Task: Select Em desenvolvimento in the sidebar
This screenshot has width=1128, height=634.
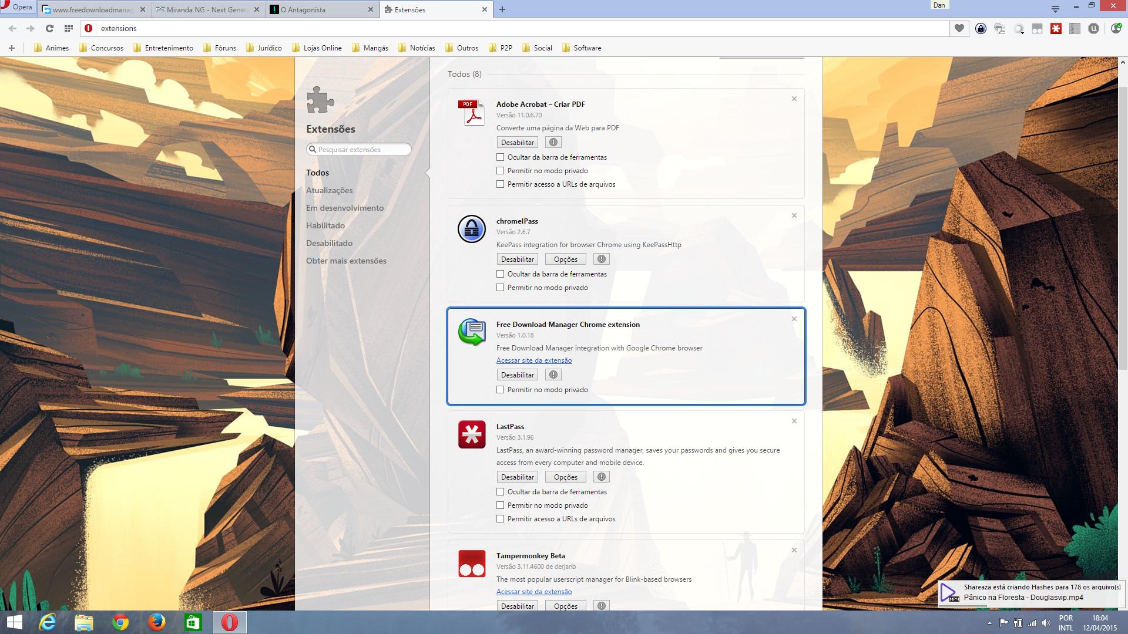Action: coord(344,208)
